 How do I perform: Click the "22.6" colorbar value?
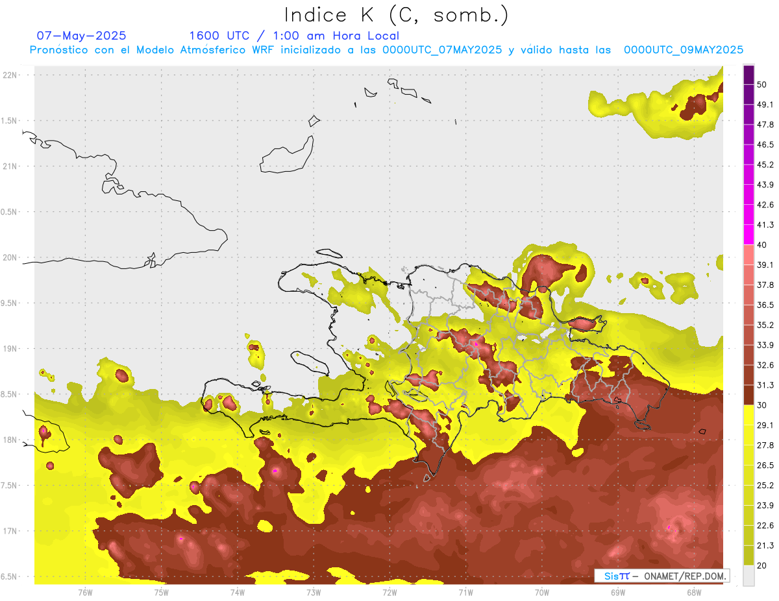[x=765, y=525]
